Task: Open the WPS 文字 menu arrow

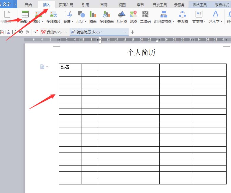Action: click(x=15, y=4)
